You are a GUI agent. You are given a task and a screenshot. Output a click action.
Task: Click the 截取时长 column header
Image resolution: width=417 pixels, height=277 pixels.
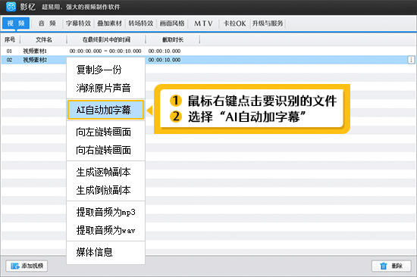(173, 40)
